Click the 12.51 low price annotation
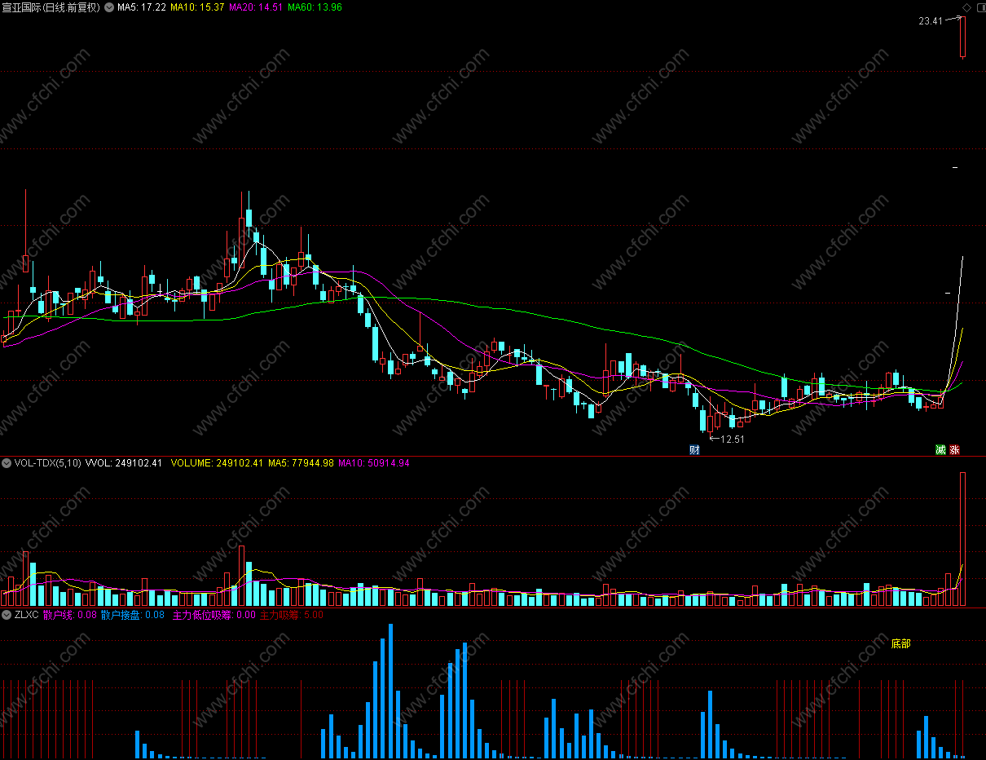986x760 pixels. tap(733, 439)
